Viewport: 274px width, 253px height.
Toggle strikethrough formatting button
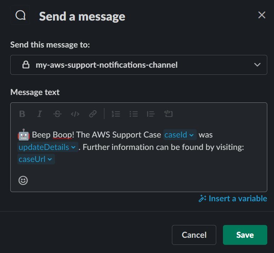(57, 114)
